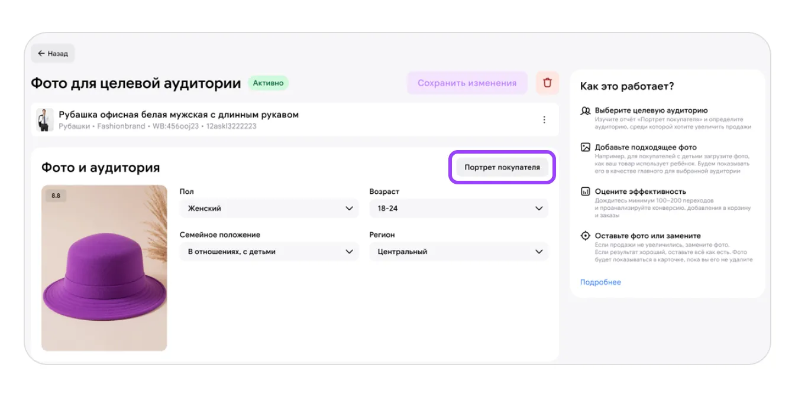Click the Активно status badge

point(268,83)
